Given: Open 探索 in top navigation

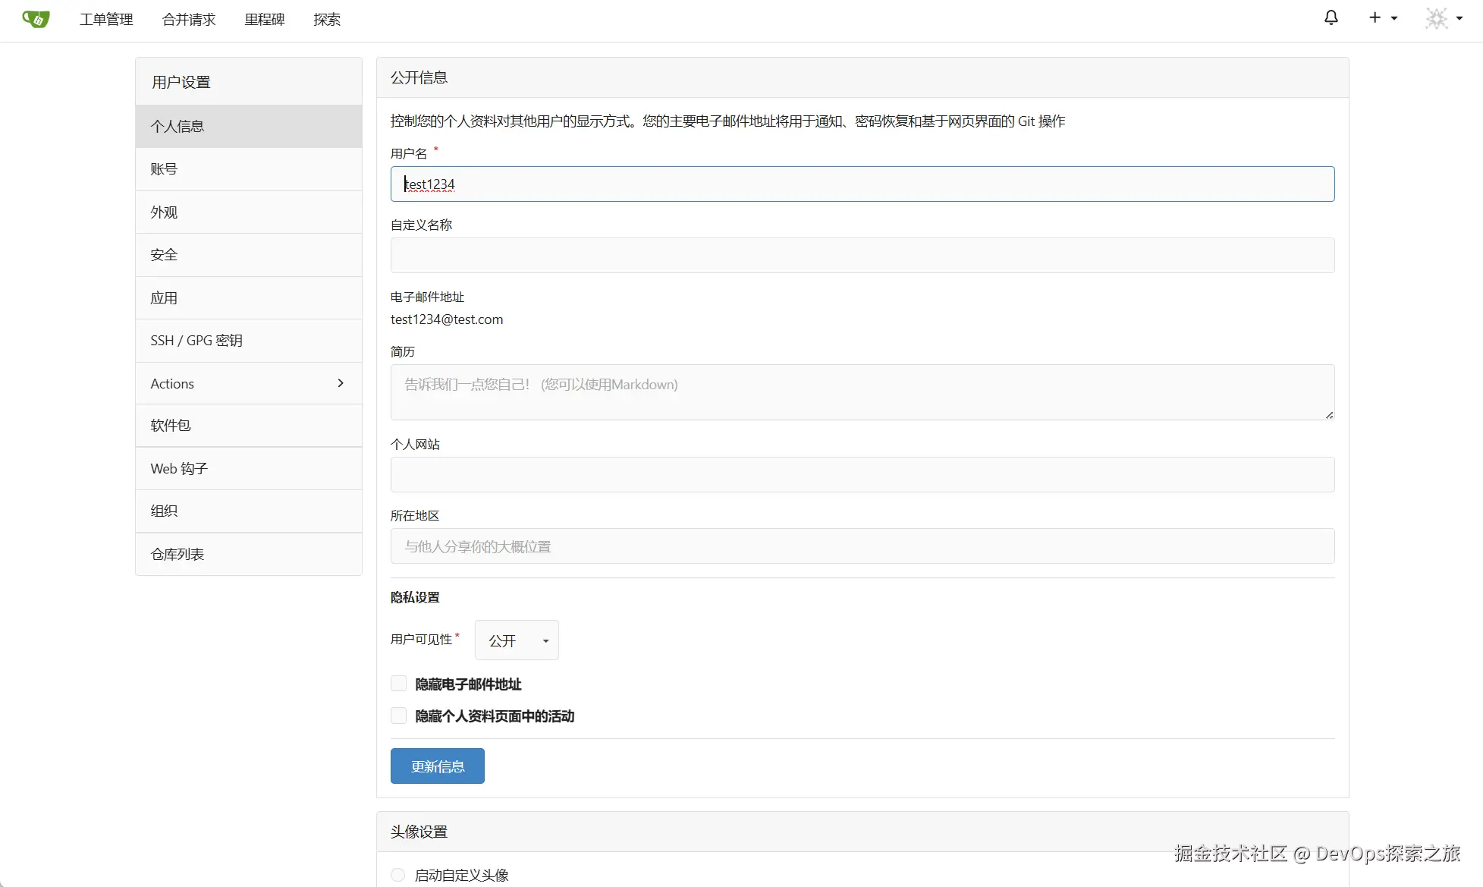Looking at the screenshot, I should pyautogui.click(x=327, y=20).
